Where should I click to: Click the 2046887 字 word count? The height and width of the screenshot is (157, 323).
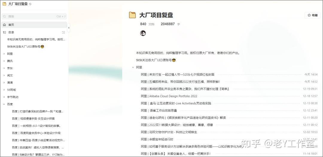pyautogui.click(x=170, y=24)
